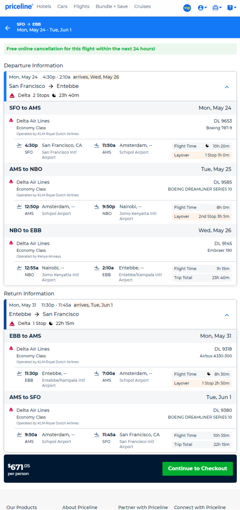Image resolution: width=240 pixels, height=510 pixels.
Task: Go to the Hotels tab
Action: (44, 6)
